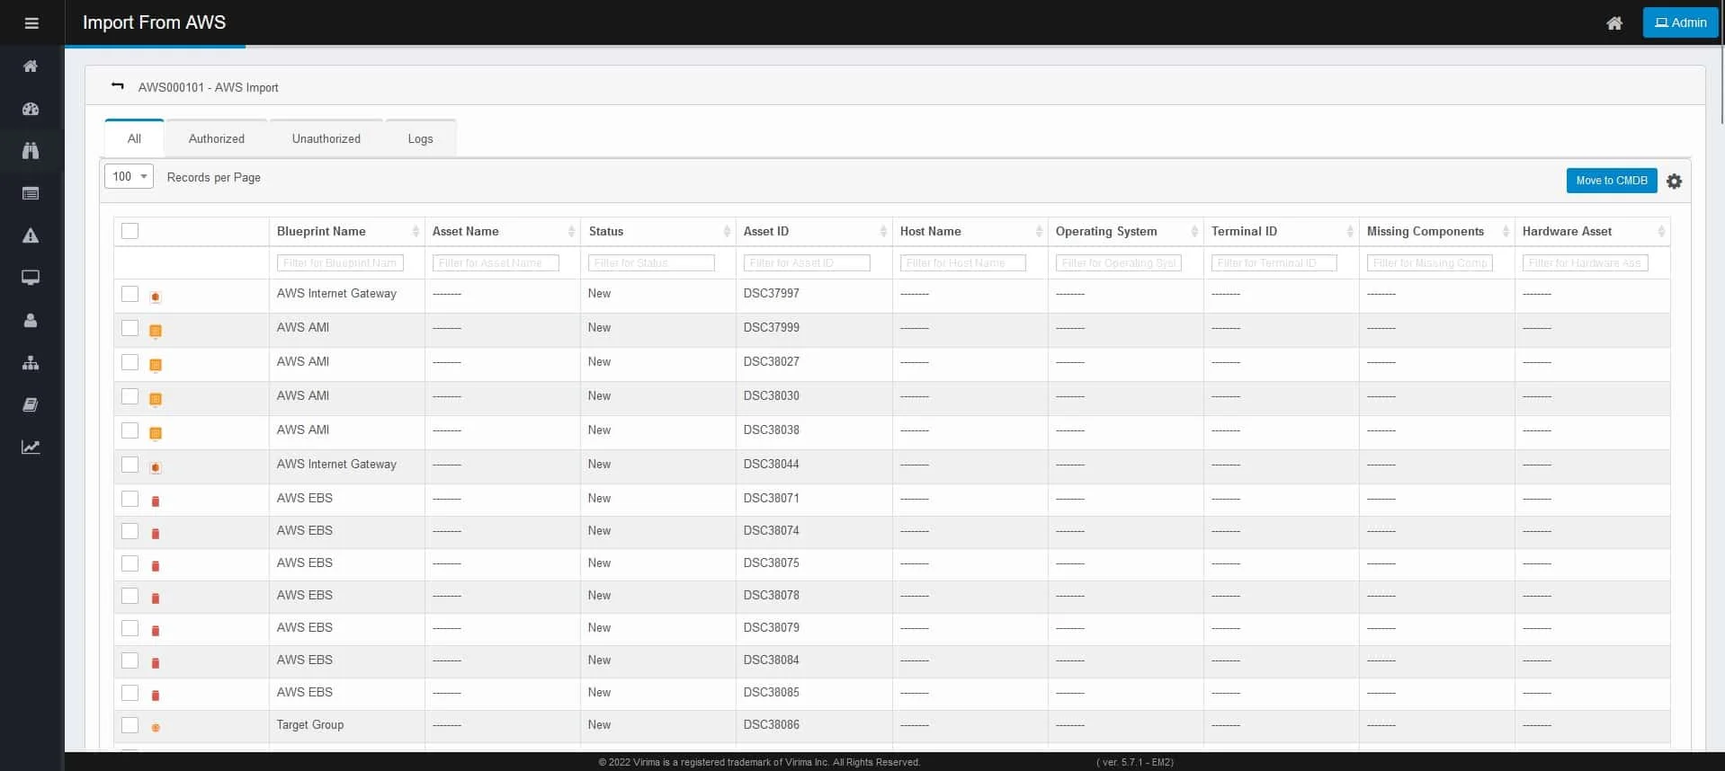The height and width of the screenshot is (771, 1725).
Task: Check the box for asset DSC37997
Action: 130,294
